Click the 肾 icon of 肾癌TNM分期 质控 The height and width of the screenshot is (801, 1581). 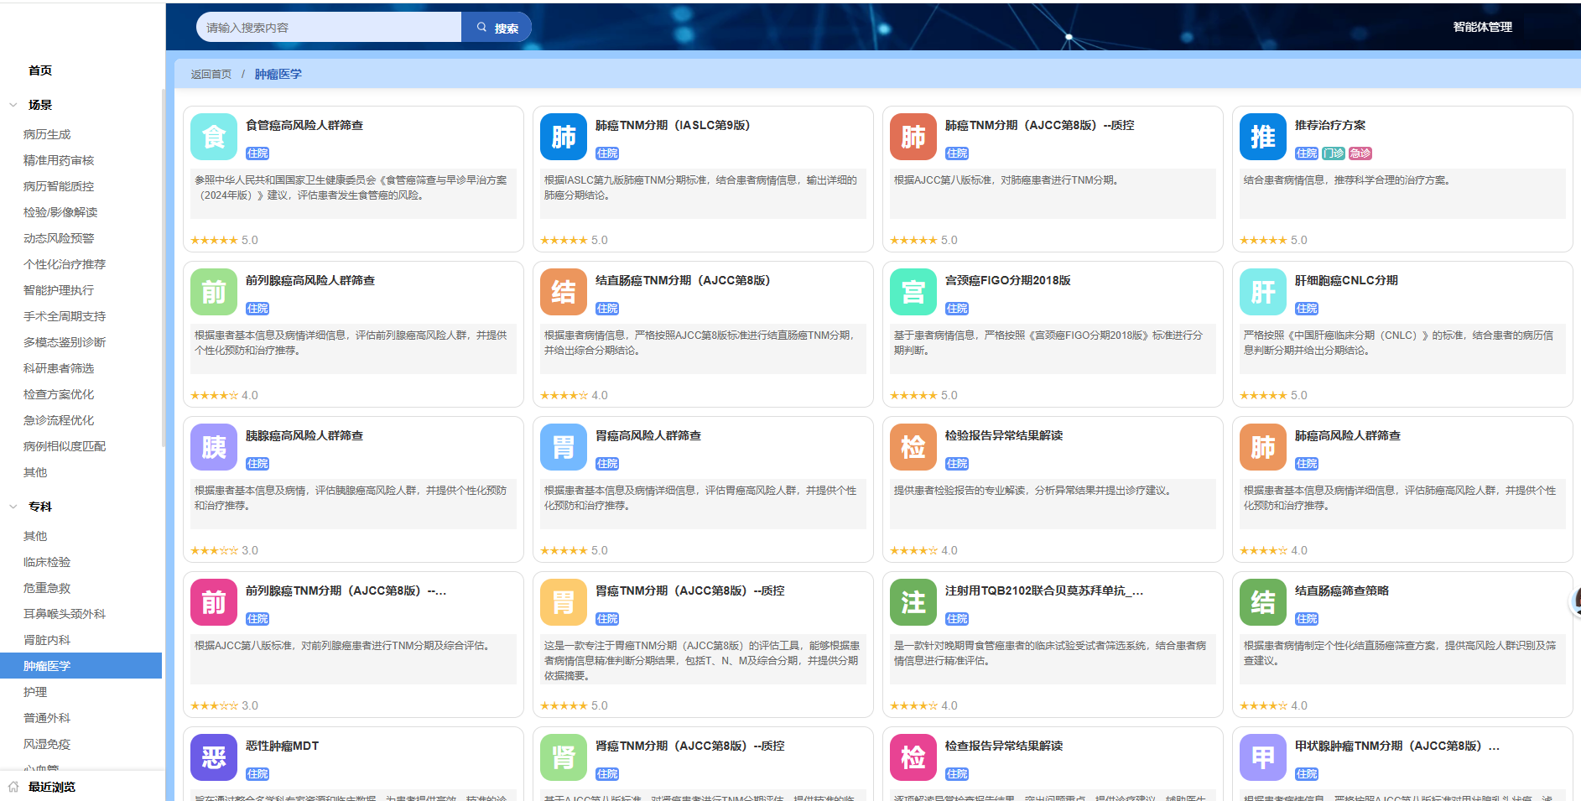564,757
